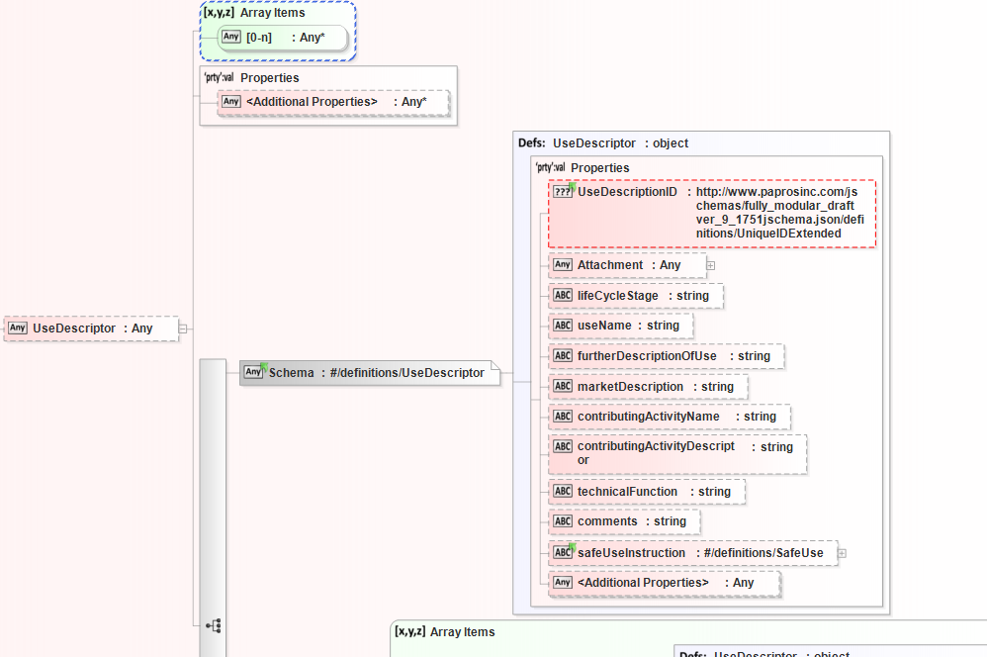Screen dimensions: 987x657
Task: Click the Defs: UseDescriptor object header
Action: [603, 143]
